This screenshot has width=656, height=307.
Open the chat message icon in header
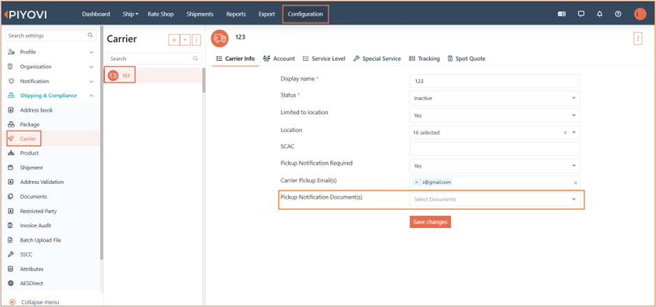[x=580, y=14]
